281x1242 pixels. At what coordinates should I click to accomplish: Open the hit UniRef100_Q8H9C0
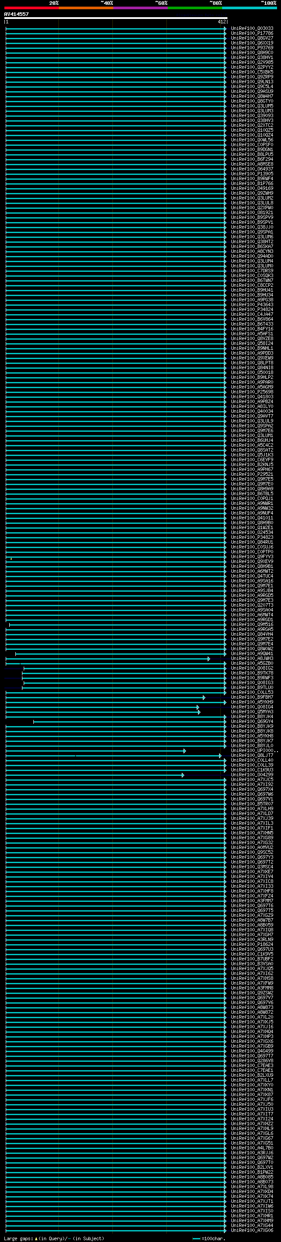point(252,52)
